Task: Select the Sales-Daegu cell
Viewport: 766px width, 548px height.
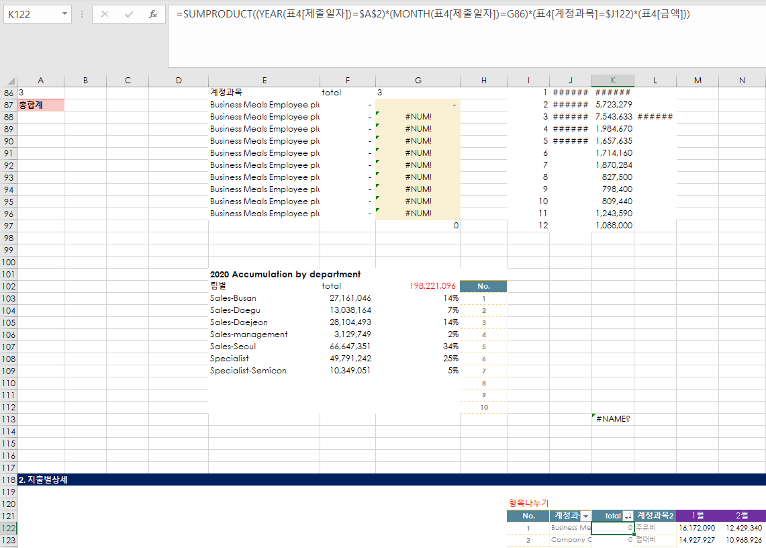Action: 265,310
